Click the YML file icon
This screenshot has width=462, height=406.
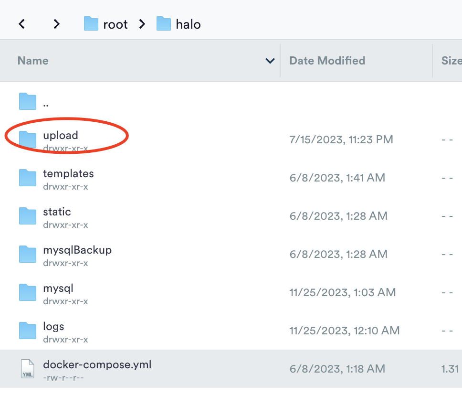[x=28, y=369]
